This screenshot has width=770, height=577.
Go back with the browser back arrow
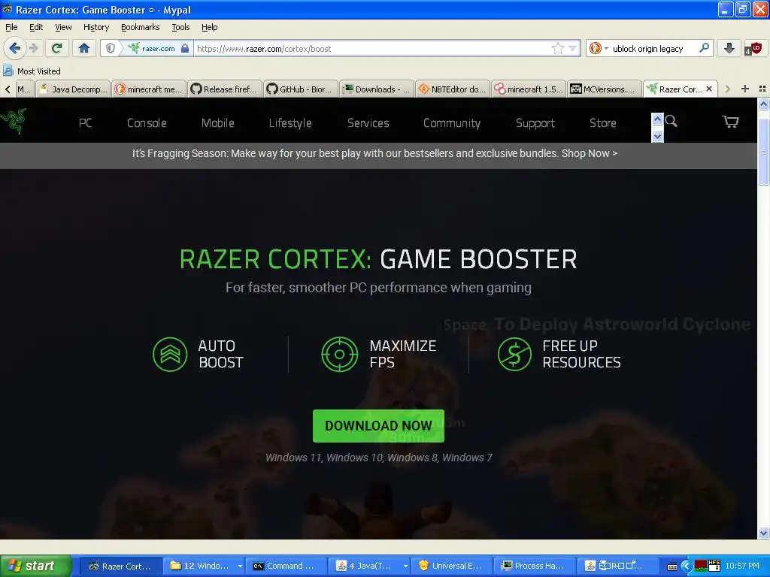[14, 48]
